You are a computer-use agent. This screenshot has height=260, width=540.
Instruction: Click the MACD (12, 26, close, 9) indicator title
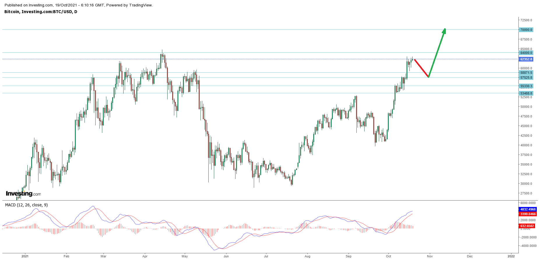[27, 205]
